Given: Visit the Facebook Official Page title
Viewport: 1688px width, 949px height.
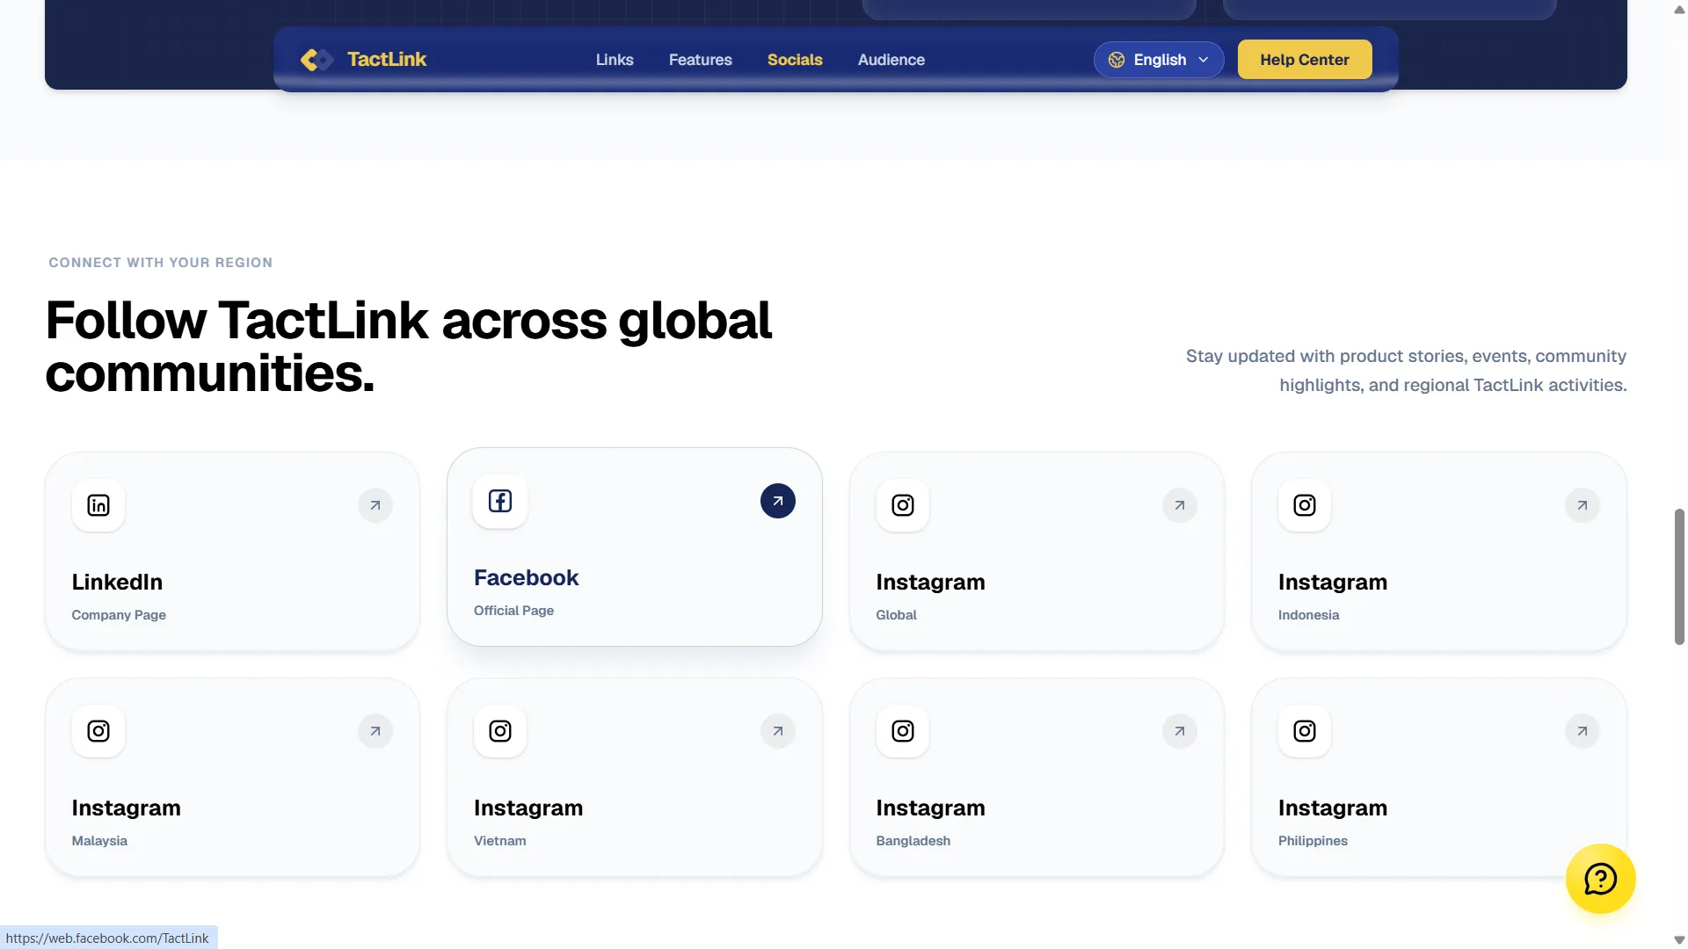Looking at the screenshot, I should (x=527, y=577).
